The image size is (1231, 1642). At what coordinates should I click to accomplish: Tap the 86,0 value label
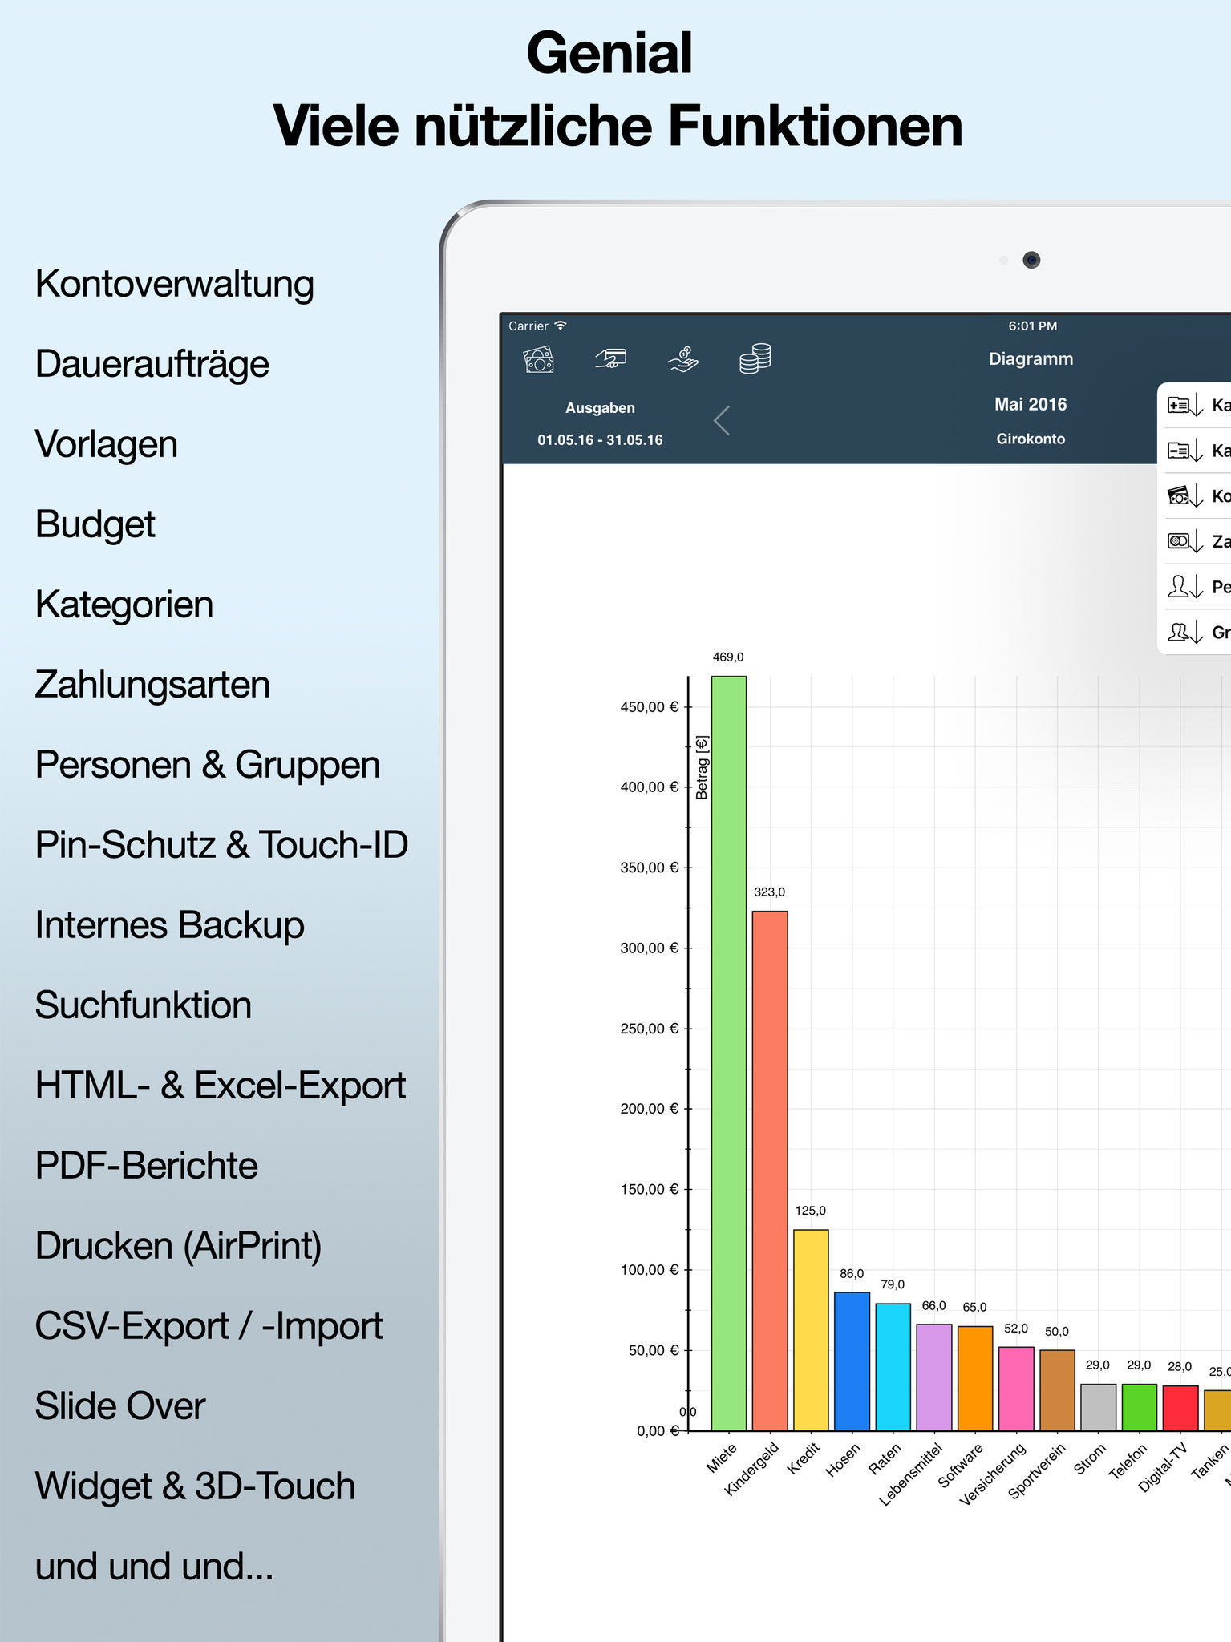coord(852,1274)
